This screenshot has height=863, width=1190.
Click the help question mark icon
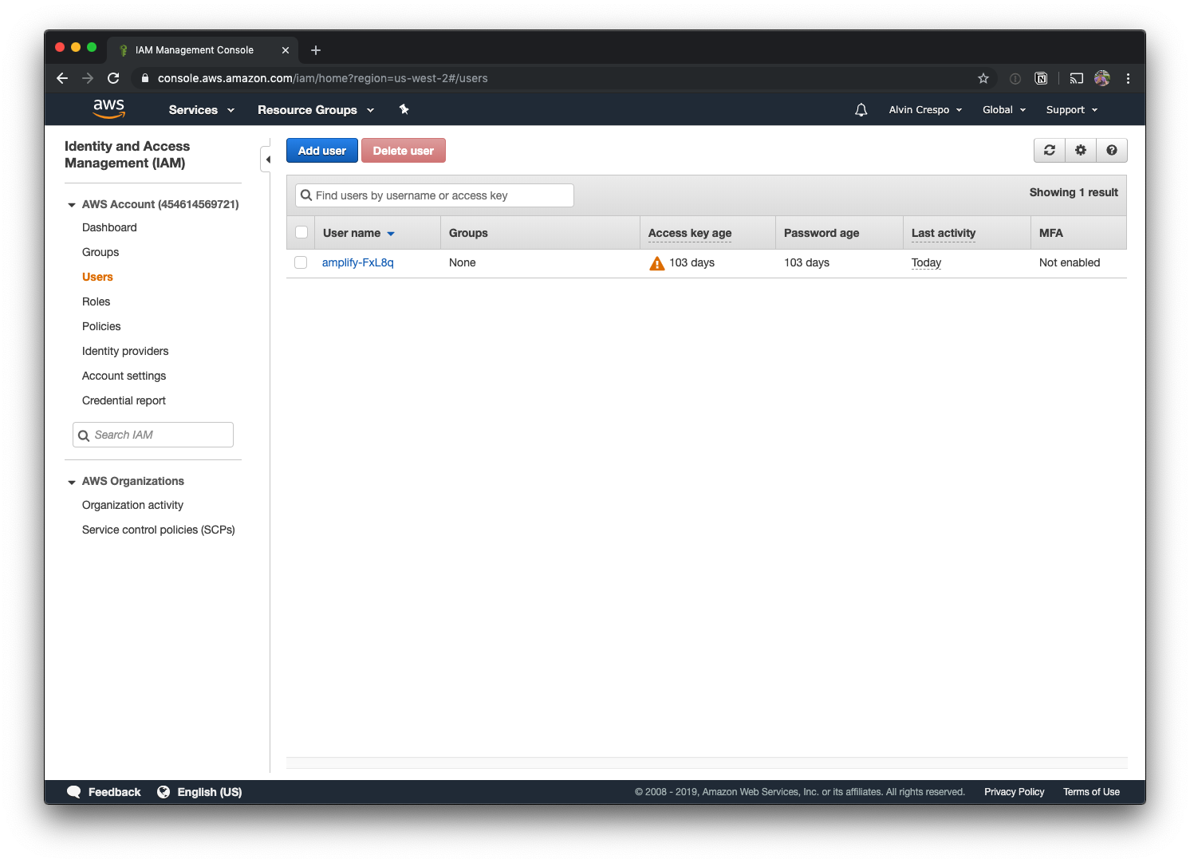click(1112, 151)
